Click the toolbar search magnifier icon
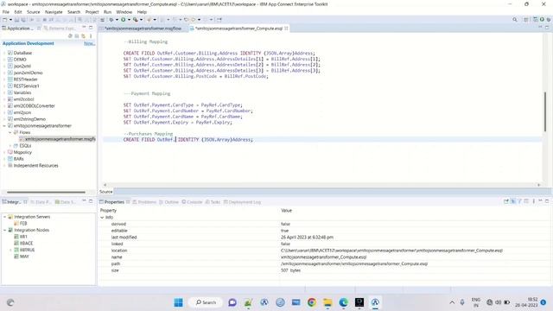This screenshot has height=311, width=553. (x=515, y=20)
